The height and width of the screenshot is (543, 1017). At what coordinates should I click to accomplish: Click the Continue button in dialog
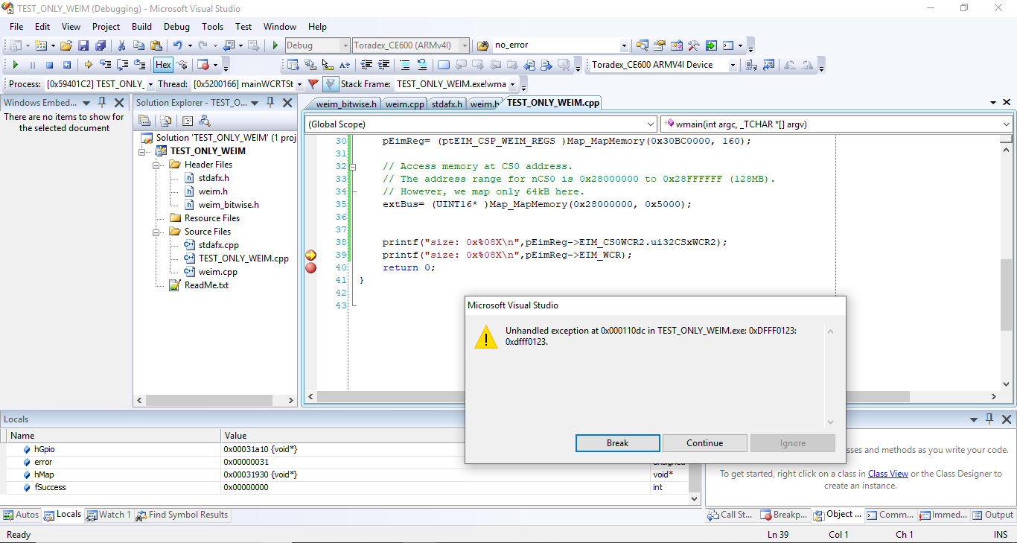[704, 443]
